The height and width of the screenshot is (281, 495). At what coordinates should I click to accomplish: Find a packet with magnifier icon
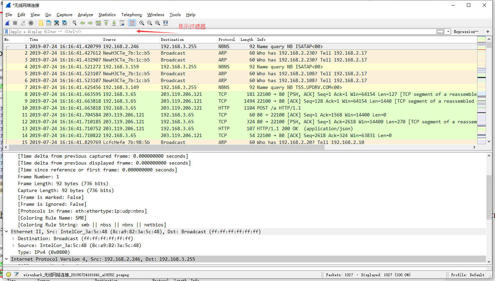pos(75,23)
